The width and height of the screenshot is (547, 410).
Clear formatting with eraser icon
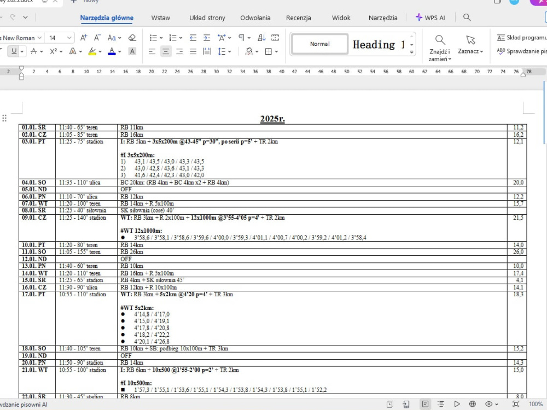[x=132, y=38]
